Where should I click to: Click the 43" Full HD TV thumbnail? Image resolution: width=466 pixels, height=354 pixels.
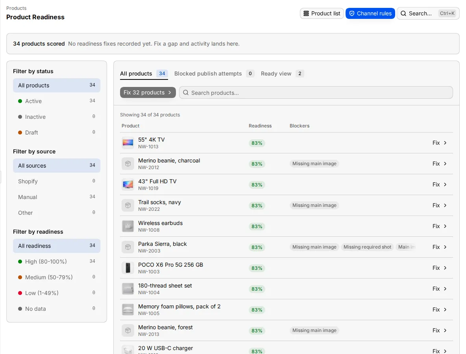pos(128,184)
